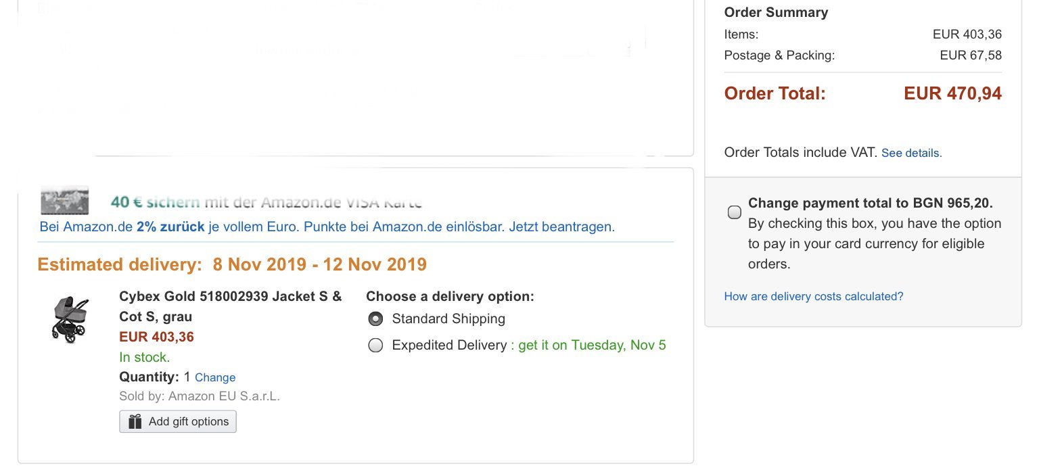The height and width of the screenshot is (470, 1039).
Task: Check the Change payment total to BGN box
Action: [x=734, y=213]
